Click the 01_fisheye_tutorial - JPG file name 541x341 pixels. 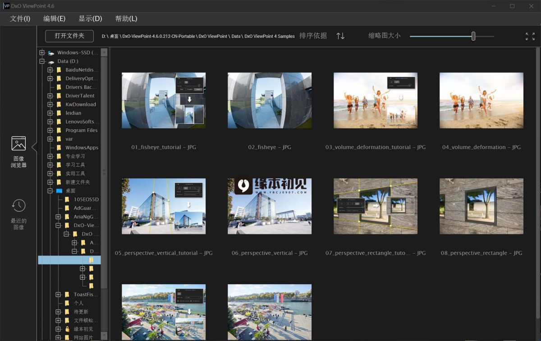[164, 147]
